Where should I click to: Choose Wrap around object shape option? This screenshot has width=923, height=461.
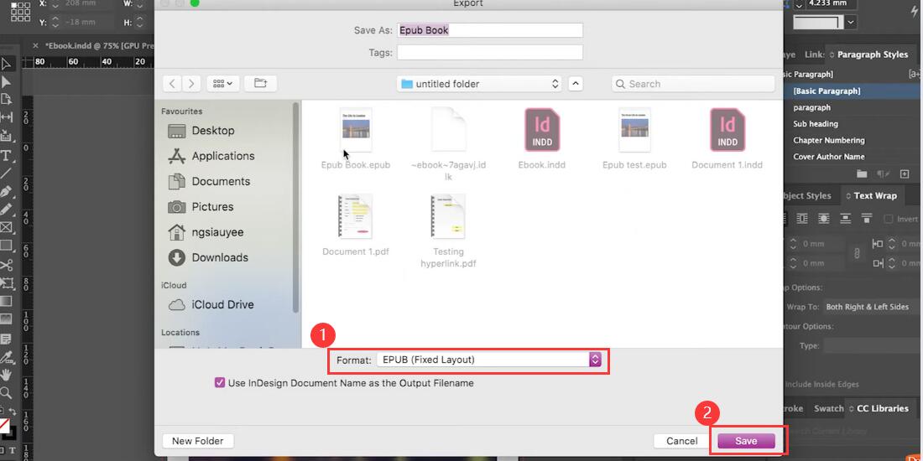pyautogui.click(x=823, y=219)
